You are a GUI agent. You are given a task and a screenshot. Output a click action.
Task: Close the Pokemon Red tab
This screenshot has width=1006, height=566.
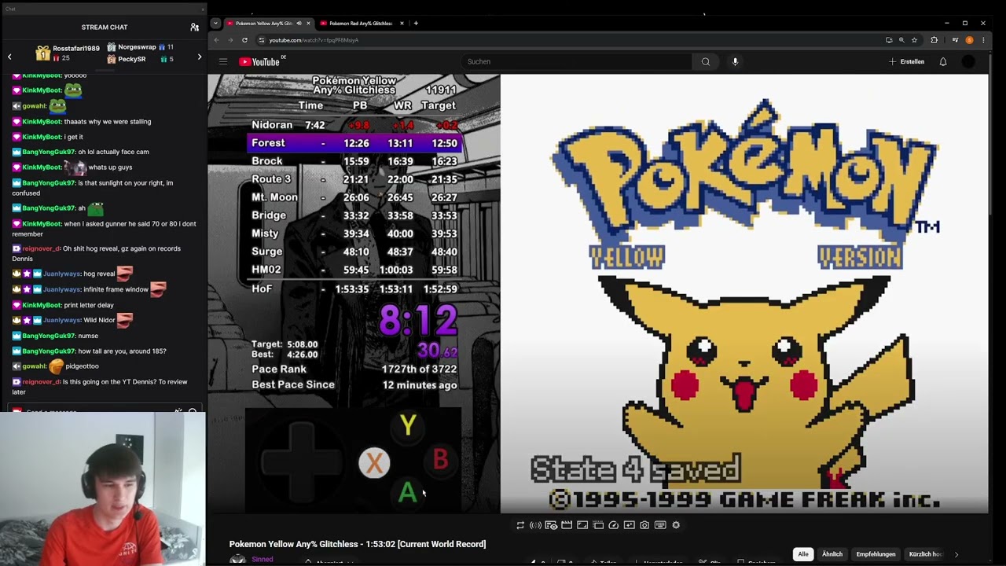click(402, 24)
